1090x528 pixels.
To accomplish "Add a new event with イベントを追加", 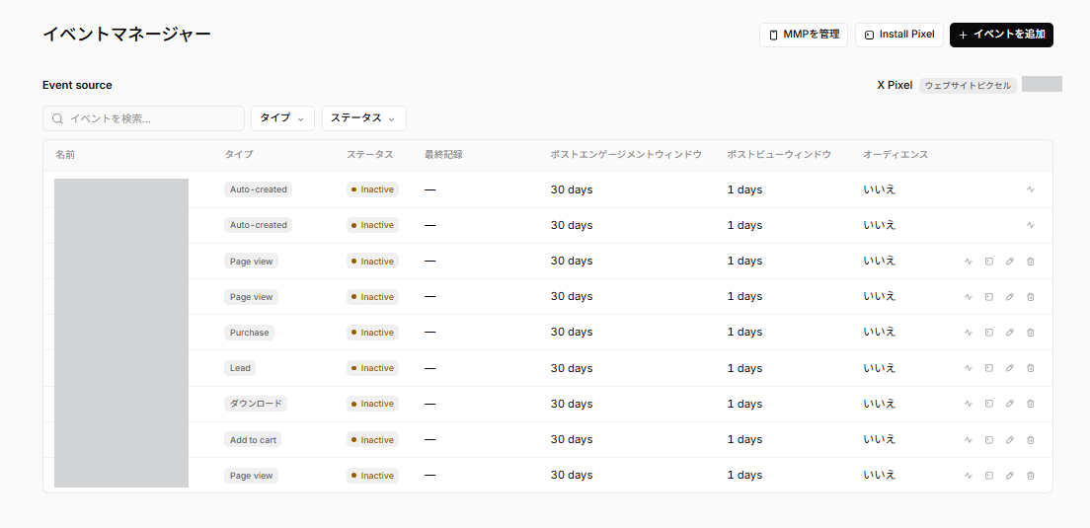I will pyautogui.click(x=1001, y=35).
